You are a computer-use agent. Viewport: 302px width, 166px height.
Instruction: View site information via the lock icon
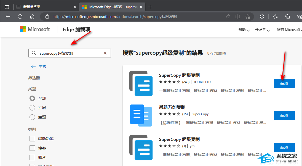tap(47, 17)
